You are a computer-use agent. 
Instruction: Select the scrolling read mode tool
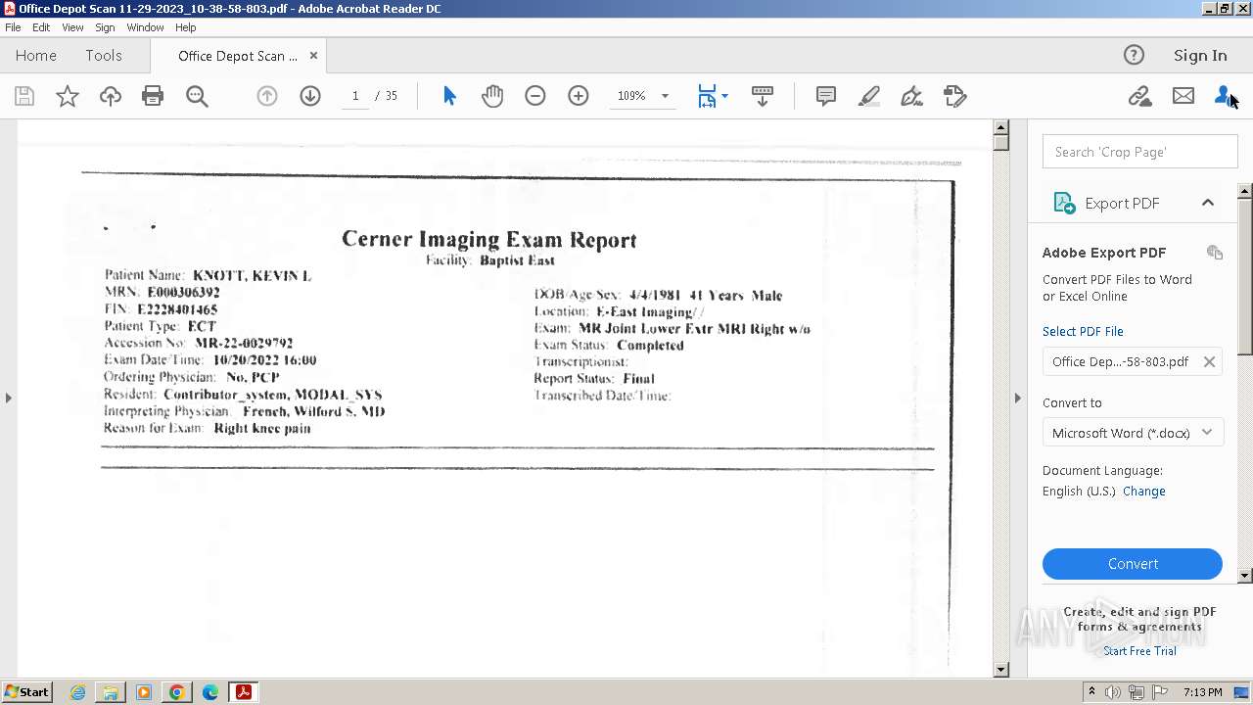pyautogui.click(x=763, y=96)
